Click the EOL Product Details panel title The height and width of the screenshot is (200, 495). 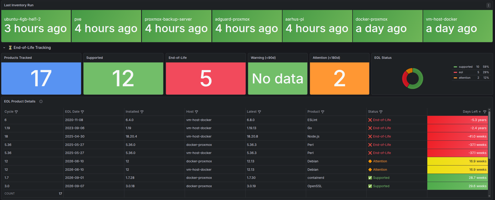20,101
